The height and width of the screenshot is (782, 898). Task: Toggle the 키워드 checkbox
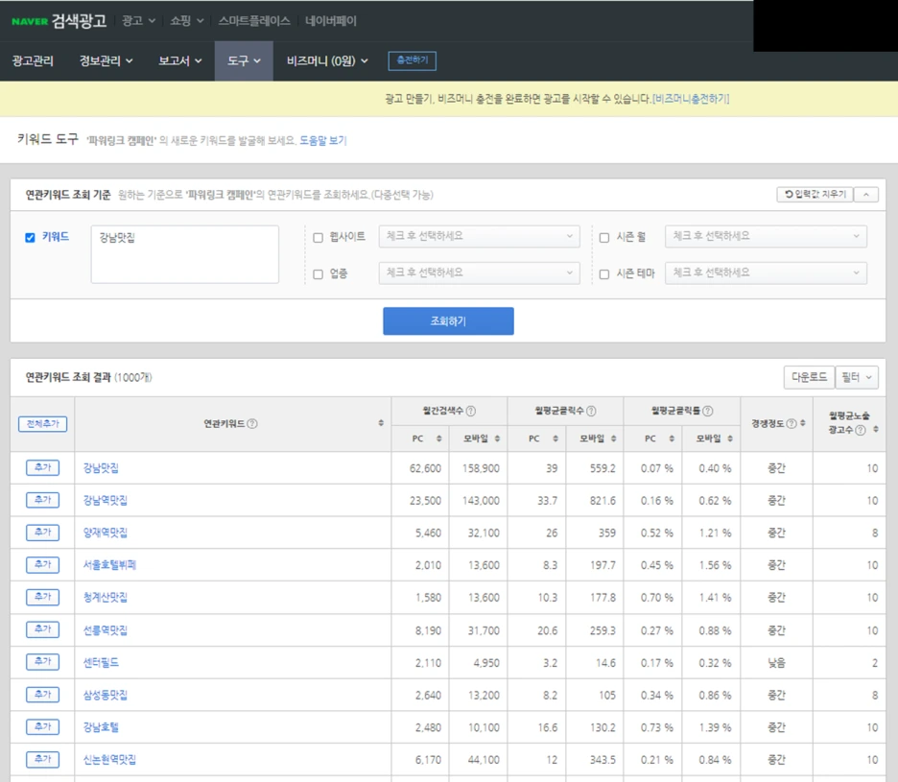pos(31,238)
